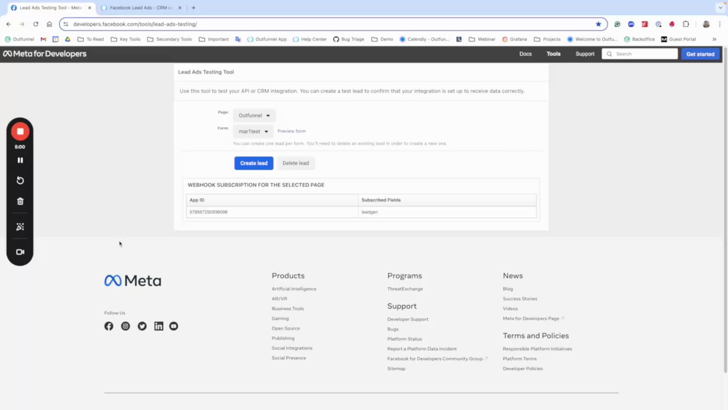Click the Preview form link
The width and height of the screenshot is (728, 410).
tap(291, 132)
